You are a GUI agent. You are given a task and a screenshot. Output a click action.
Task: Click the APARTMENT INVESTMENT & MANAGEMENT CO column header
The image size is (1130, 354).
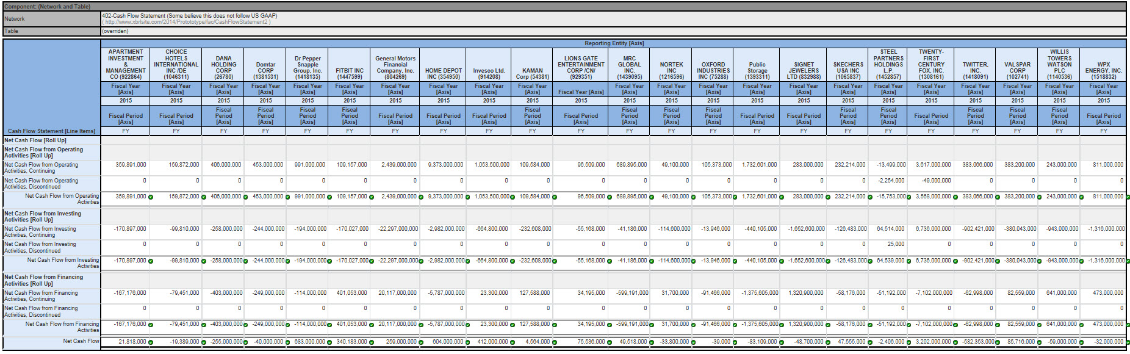point(126,65)
